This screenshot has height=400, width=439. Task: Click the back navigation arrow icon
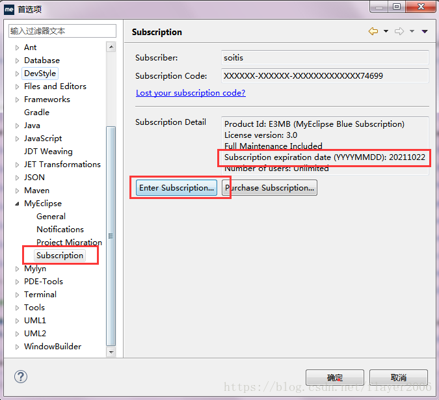[373, 31]
